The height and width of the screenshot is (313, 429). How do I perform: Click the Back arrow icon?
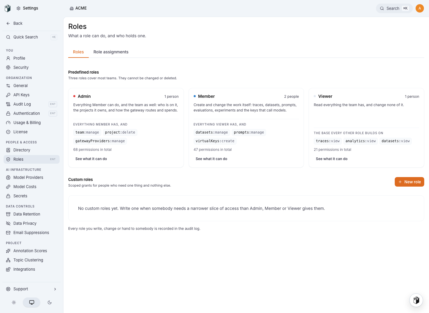(x=8, y=23)
